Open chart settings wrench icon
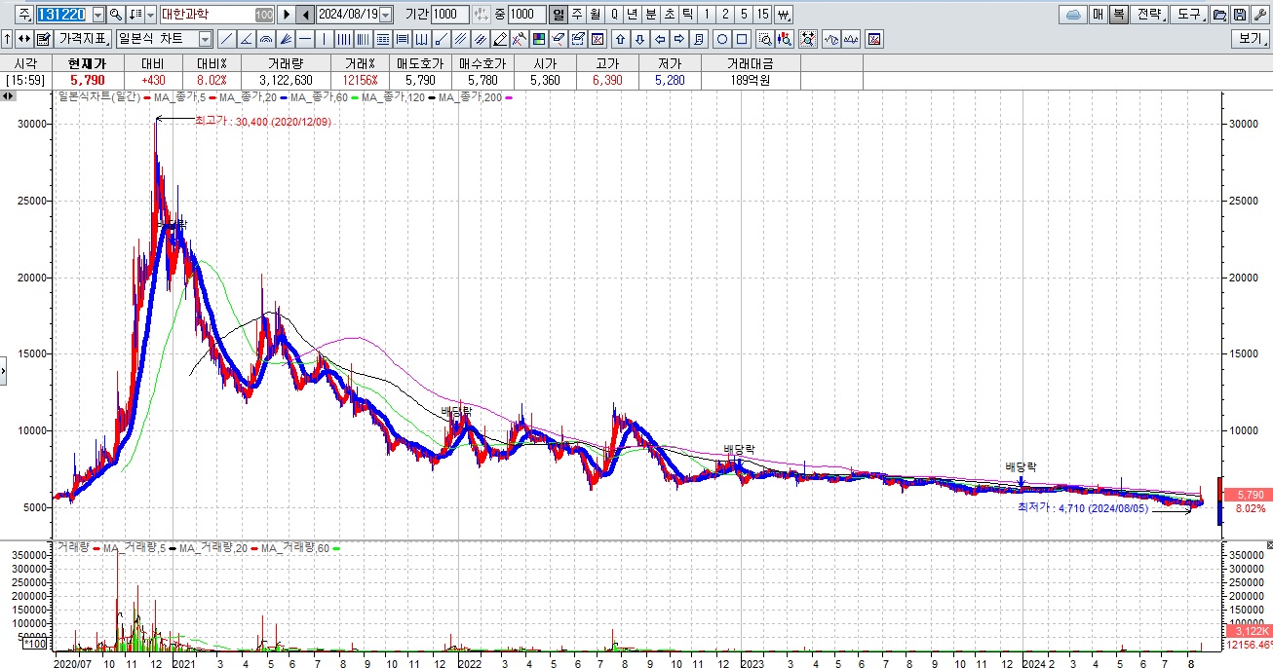Viewport: 1273px width, 668px height. pyautogui.click(x=1258, y=15)
